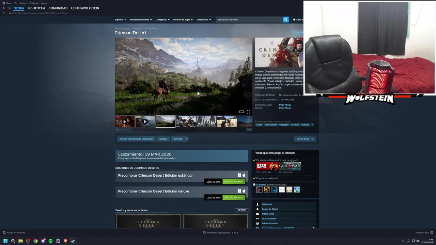436x245 pixels.
Task: Open the Formas de jugar dropdown
Action: point(183,20)
